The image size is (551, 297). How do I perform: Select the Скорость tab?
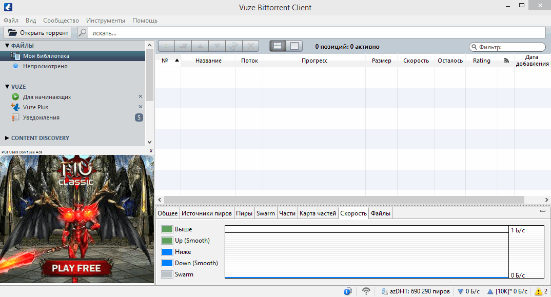pos(353,213)
